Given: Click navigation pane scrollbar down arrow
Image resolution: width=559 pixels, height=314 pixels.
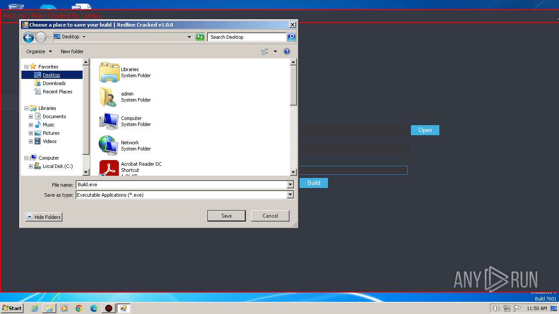Looking at the screenshot, I should [86, 172].
